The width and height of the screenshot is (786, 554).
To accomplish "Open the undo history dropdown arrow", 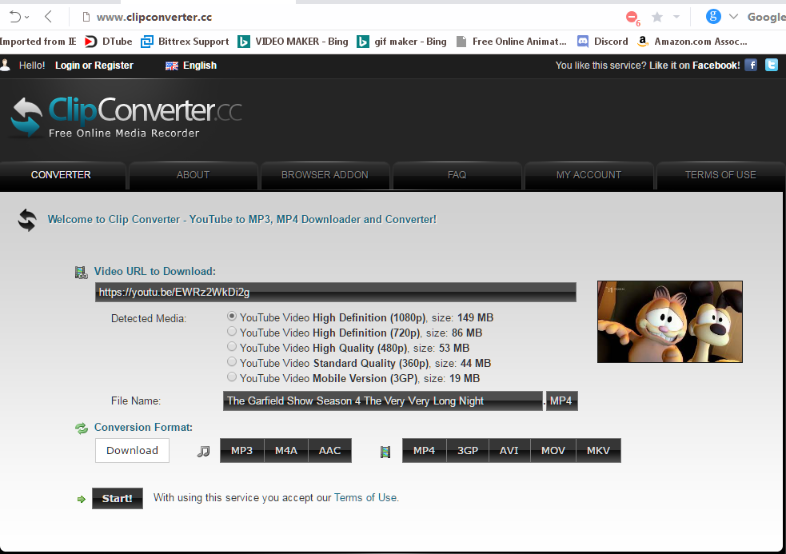I will (x=27, y=18).
